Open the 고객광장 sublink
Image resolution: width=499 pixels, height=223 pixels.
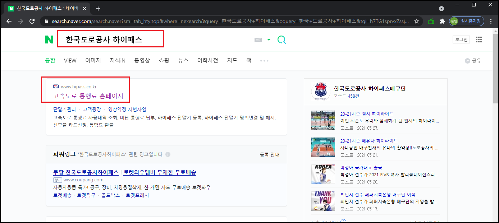point(92,109)
